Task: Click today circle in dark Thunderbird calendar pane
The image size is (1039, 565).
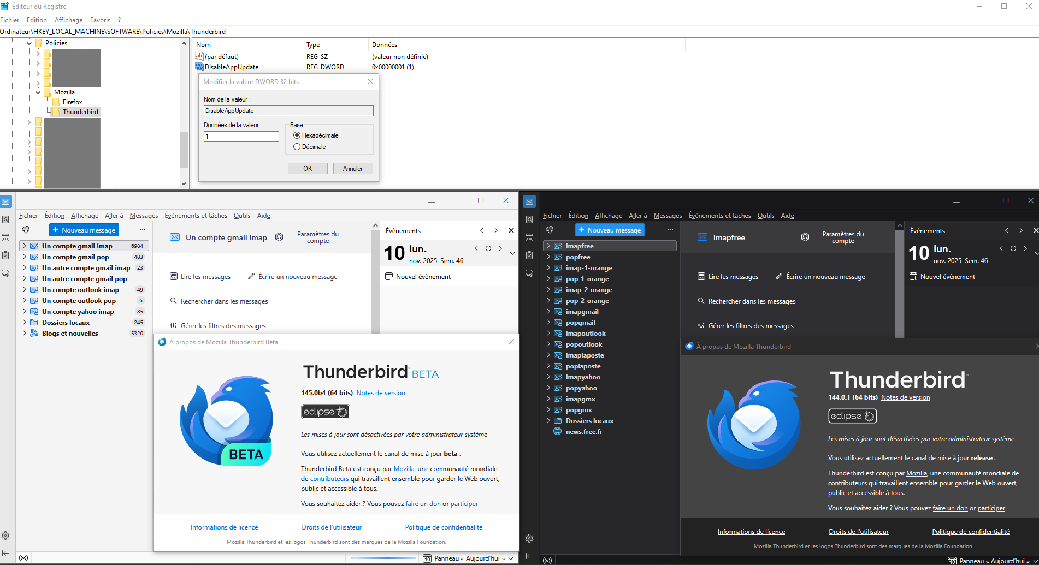Action: click(1013, 248)
